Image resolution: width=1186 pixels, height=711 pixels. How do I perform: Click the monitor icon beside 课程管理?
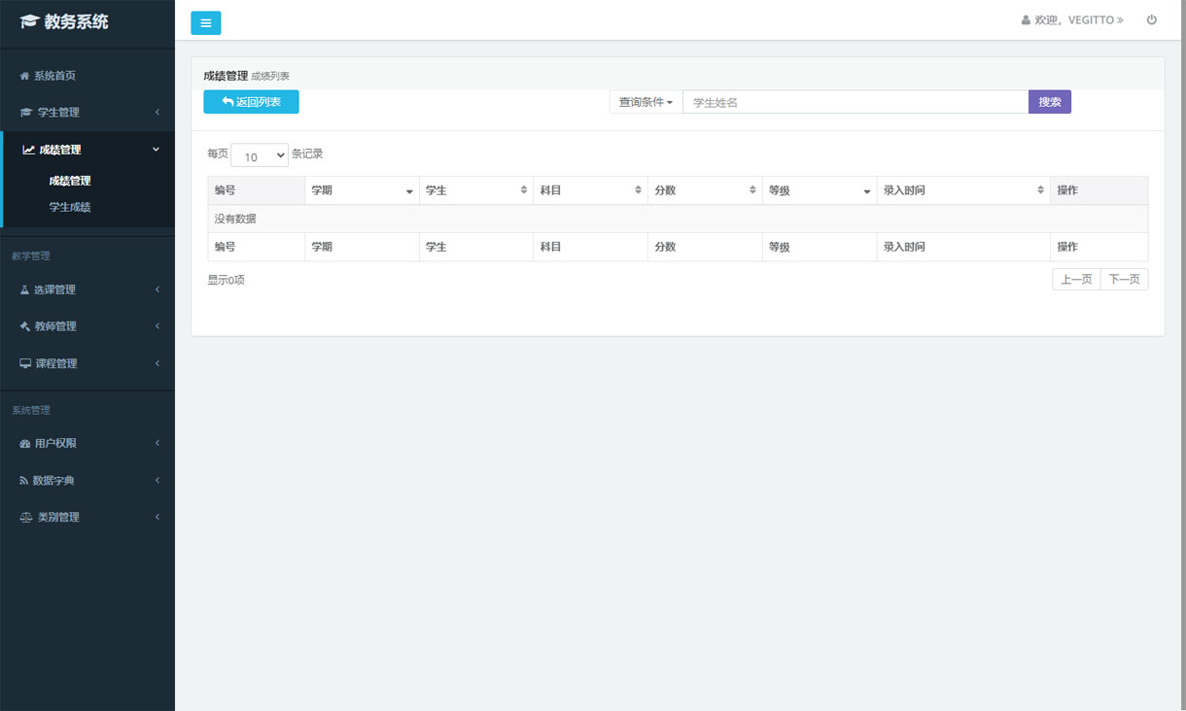(x=25, y=363)
